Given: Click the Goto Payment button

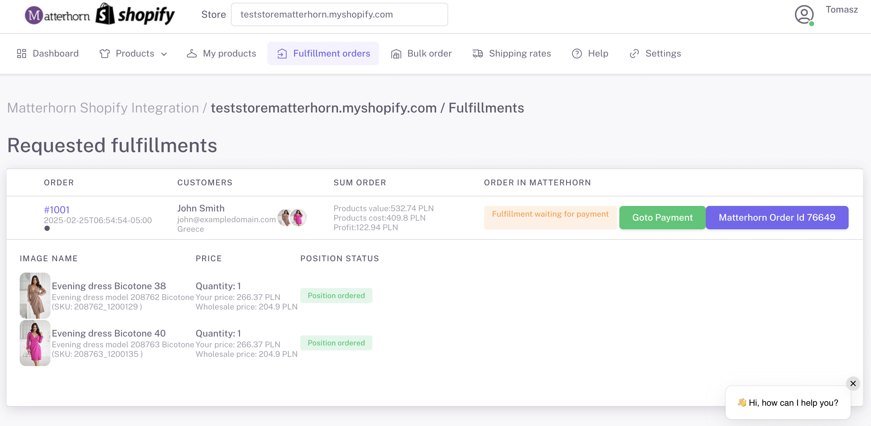Looking at the screenshot, I should pyautogui.click(x=662, y=218).
